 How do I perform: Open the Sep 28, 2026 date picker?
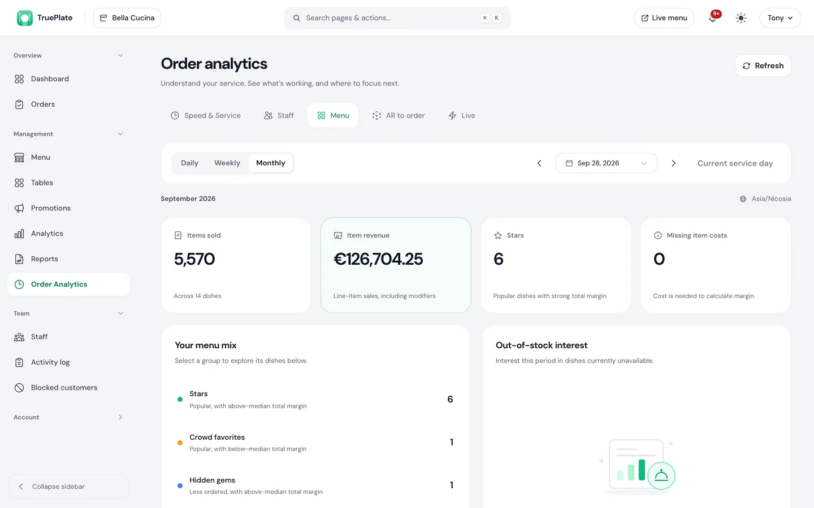(606, 163)
